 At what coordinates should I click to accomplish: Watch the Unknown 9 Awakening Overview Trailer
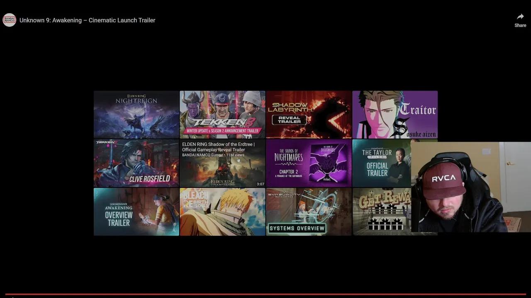pyautogui.click(x=136, y=212)
